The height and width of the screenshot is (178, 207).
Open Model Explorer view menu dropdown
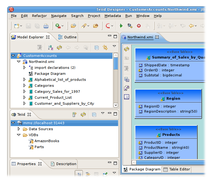(114, 46)
